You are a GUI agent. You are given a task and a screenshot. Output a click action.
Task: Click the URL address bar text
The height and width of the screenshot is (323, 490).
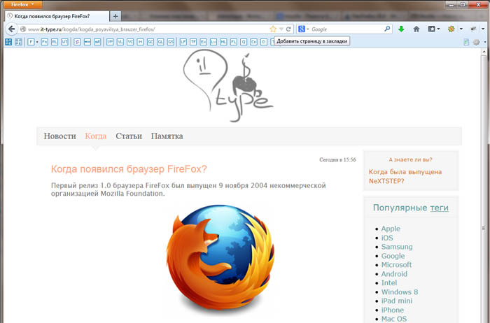pos(91,29)
